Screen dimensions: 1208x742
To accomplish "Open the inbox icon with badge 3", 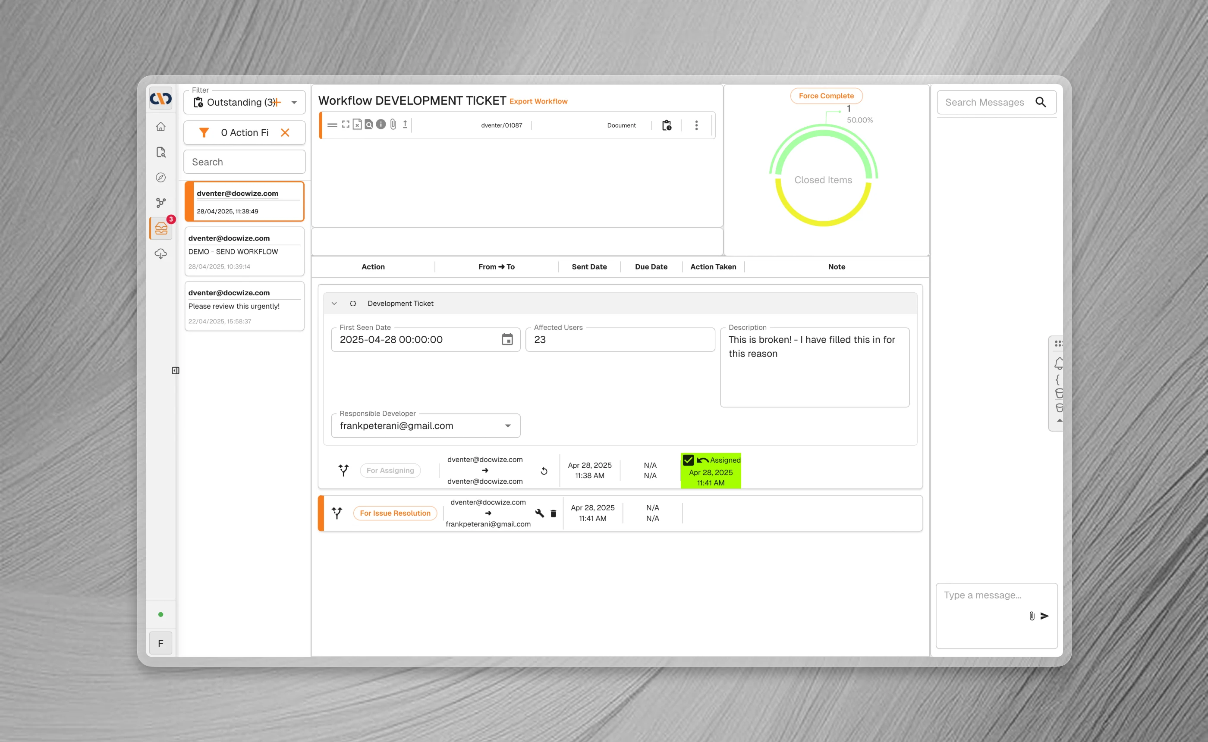I will 161,228.
